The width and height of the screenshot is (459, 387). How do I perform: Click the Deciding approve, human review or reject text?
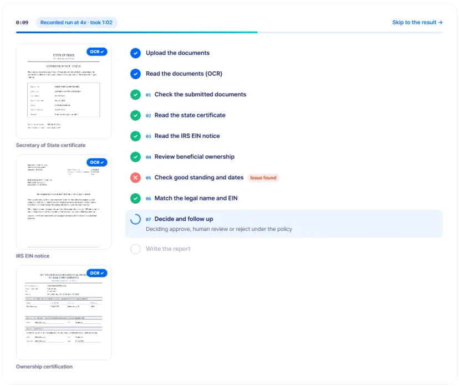[x=219, y=229]
